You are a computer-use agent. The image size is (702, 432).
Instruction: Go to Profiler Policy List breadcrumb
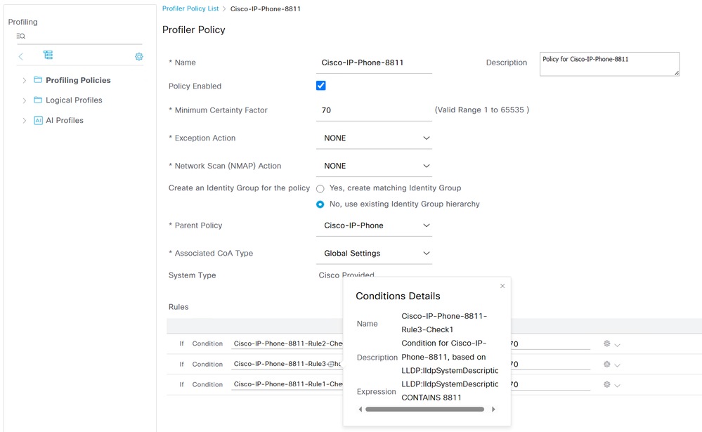190,8
